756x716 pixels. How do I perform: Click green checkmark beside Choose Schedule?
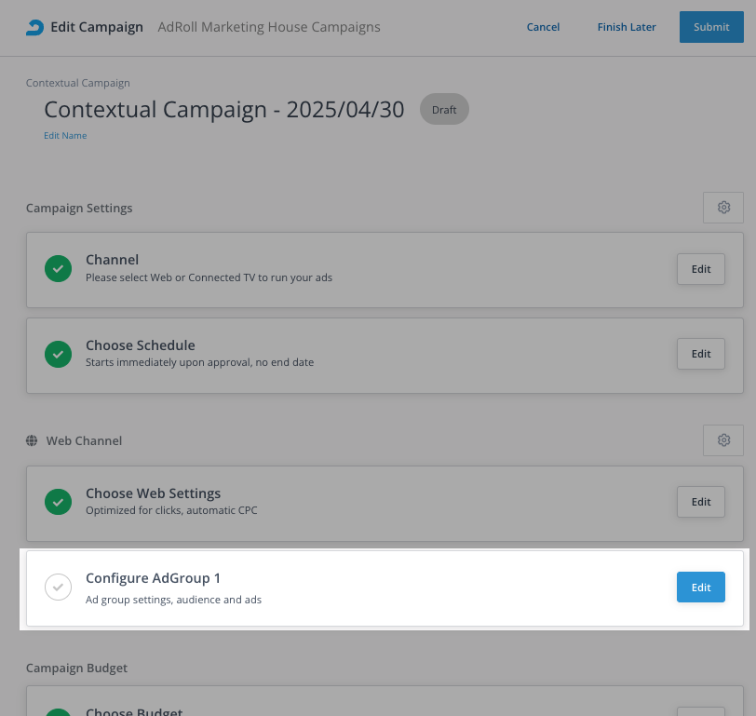pyautogui.click(x=59, y=354)
